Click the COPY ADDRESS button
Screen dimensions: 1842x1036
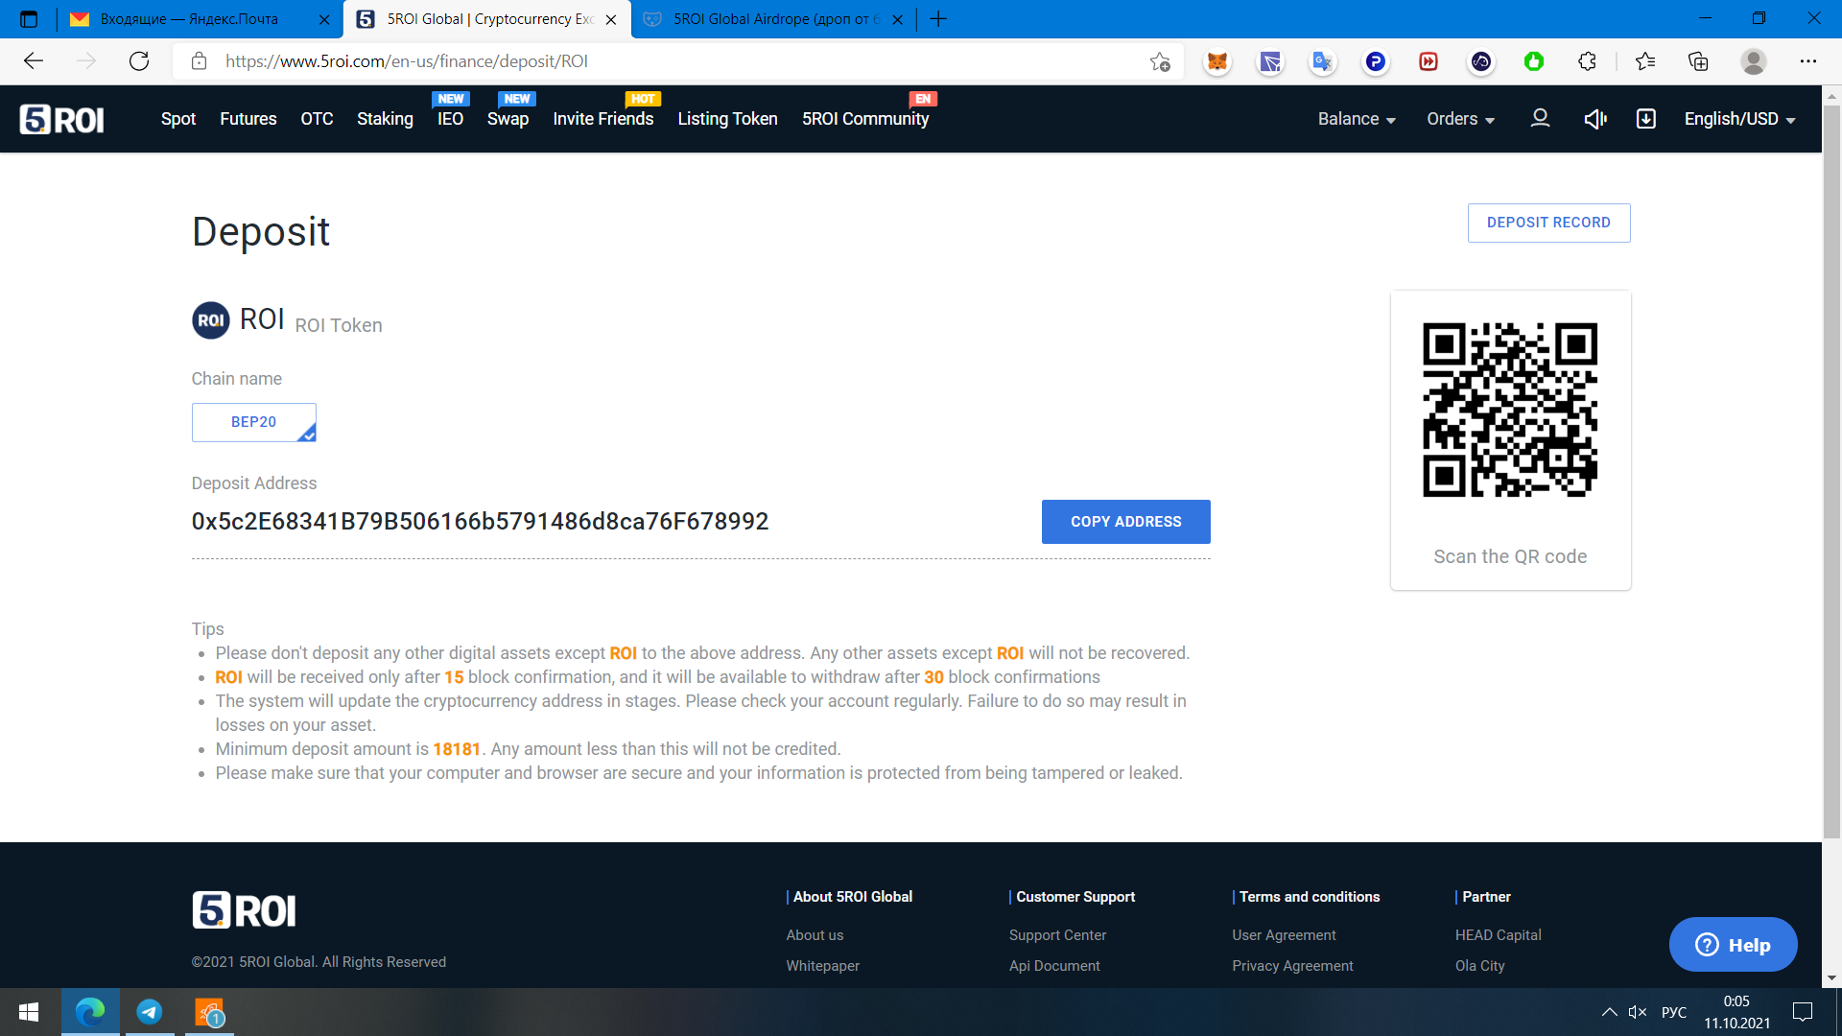1126,522
